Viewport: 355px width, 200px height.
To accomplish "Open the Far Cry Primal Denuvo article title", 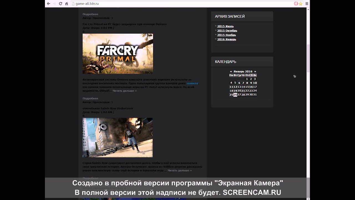I will tap(125, 24).
